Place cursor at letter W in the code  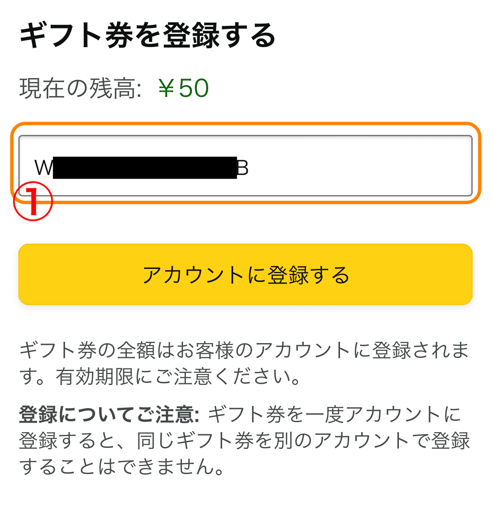[44, 168]
